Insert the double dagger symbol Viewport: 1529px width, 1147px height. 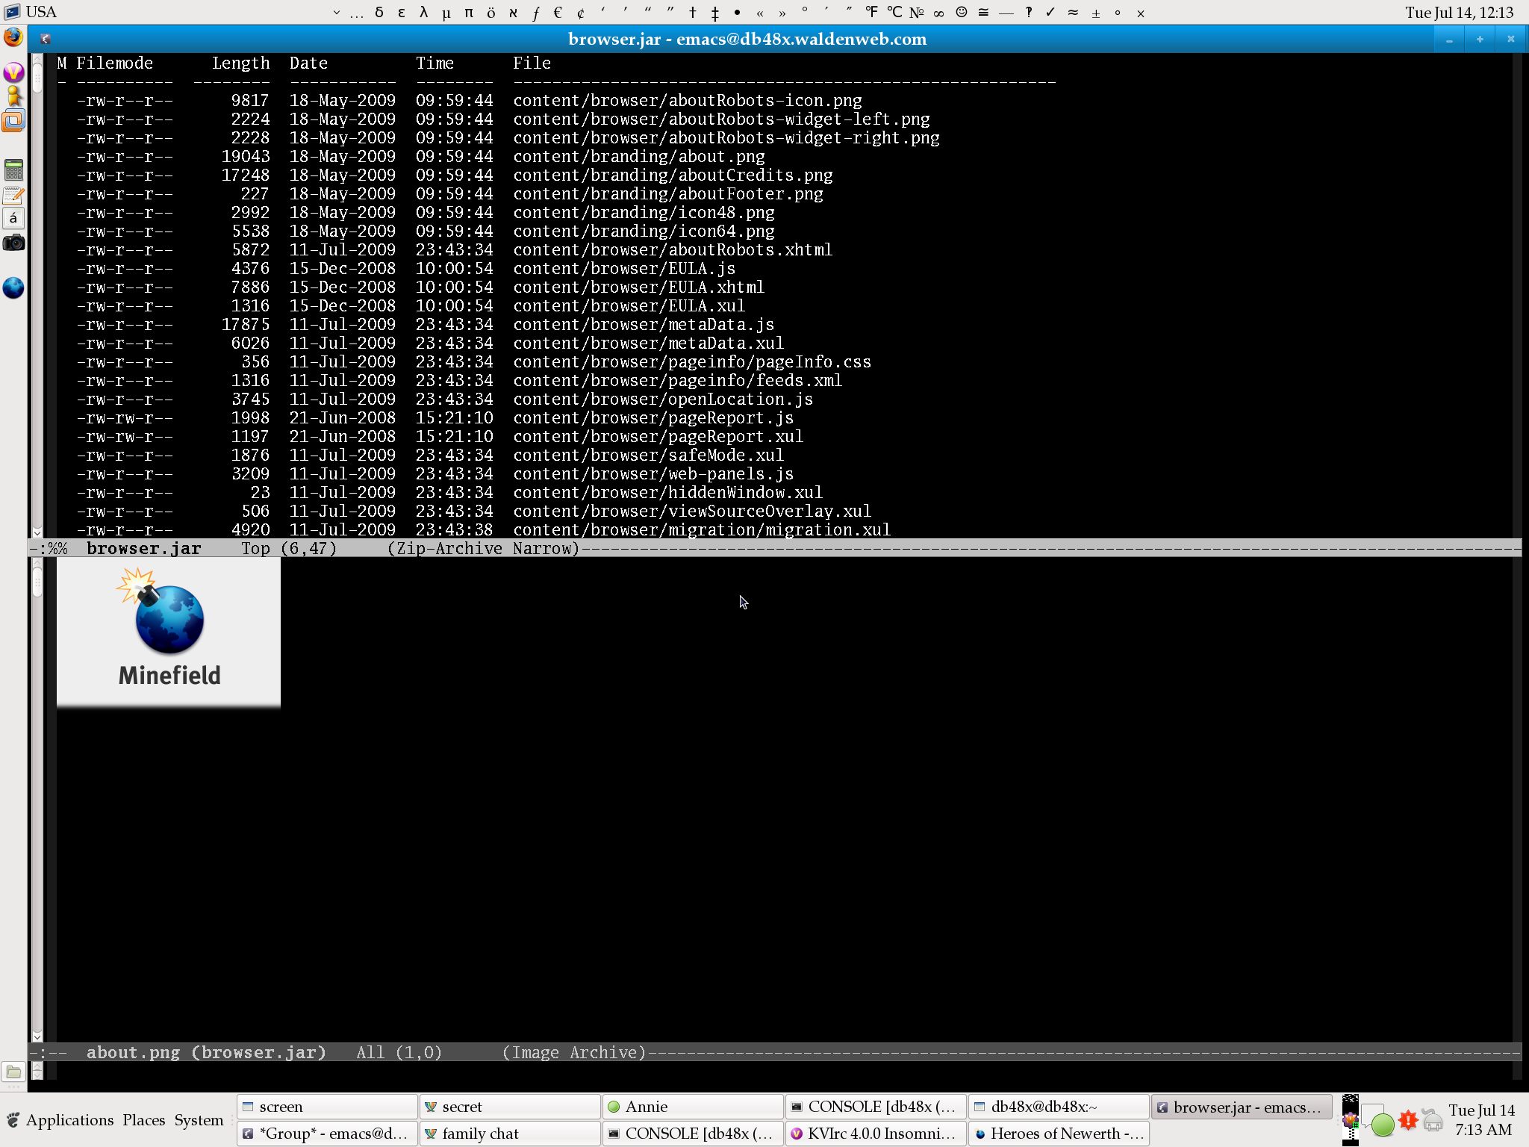[715, 13]
